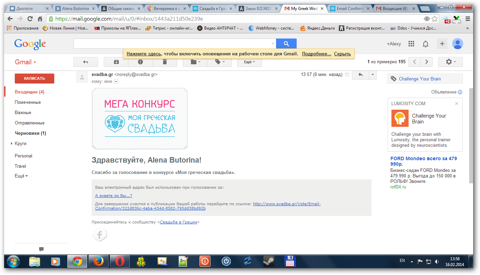The image size is (480, 275).
Task: Switch to the Email Confirm tab
Action: 349,9
